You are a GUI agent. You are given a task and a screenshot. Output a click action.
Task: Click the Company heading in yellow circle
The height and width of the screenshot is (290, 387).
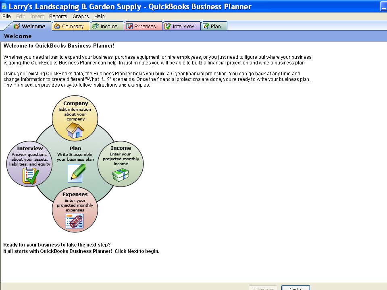(x=75, y=104)
